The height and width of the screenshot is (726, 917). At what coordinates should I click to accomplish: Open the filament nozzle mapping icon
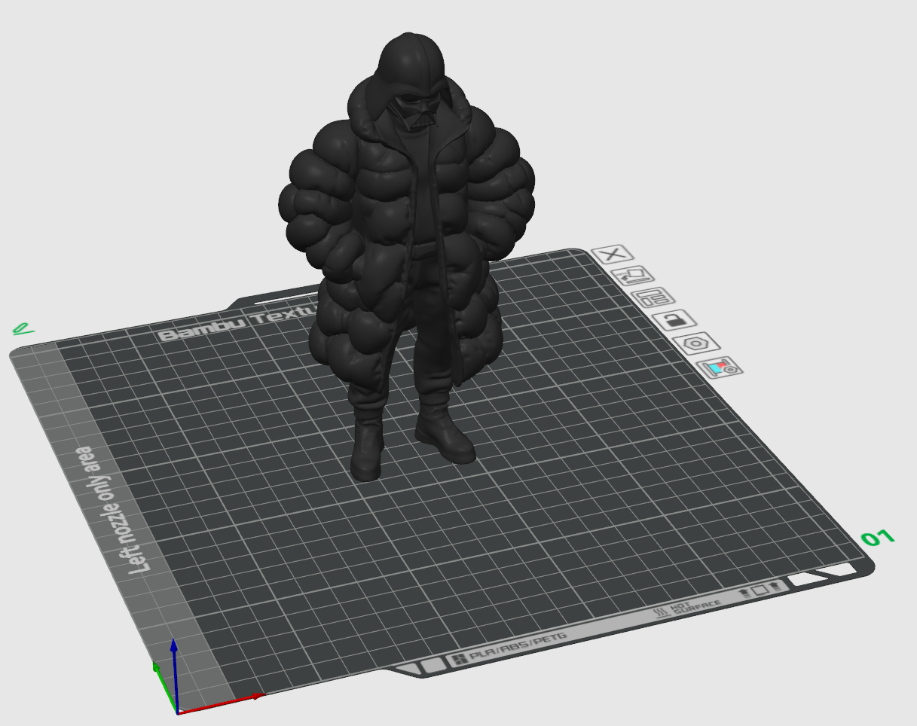click(722, 368)
